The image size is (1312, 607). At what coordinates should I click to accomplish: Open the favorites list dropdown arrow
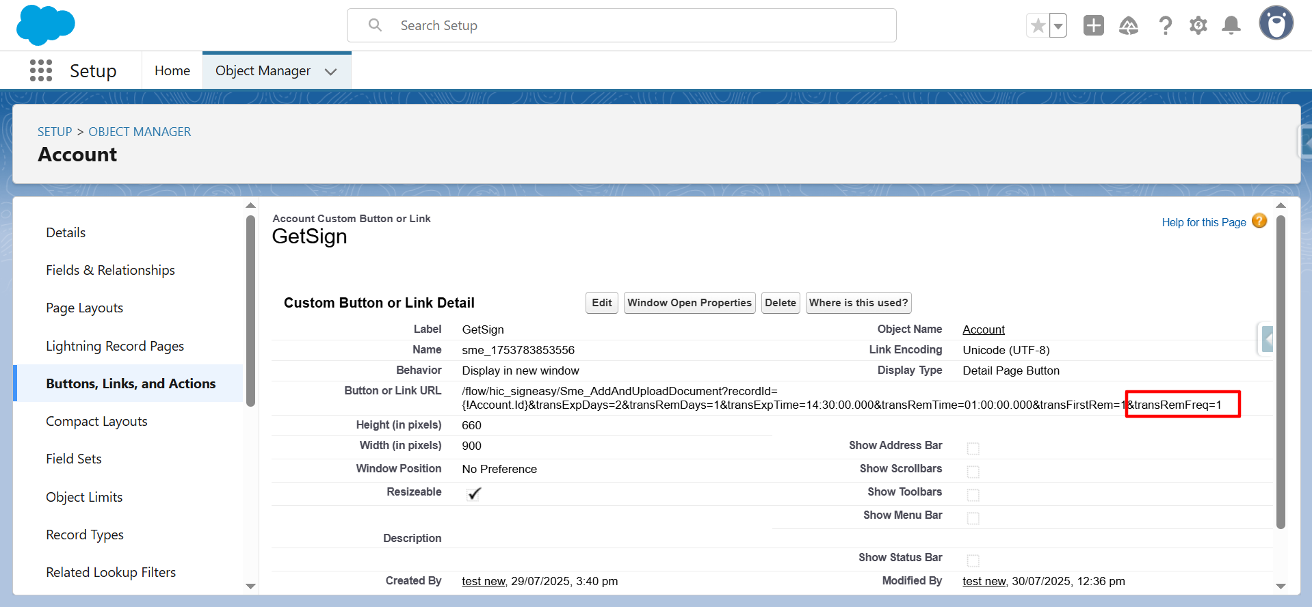(x=1058, y=26)
